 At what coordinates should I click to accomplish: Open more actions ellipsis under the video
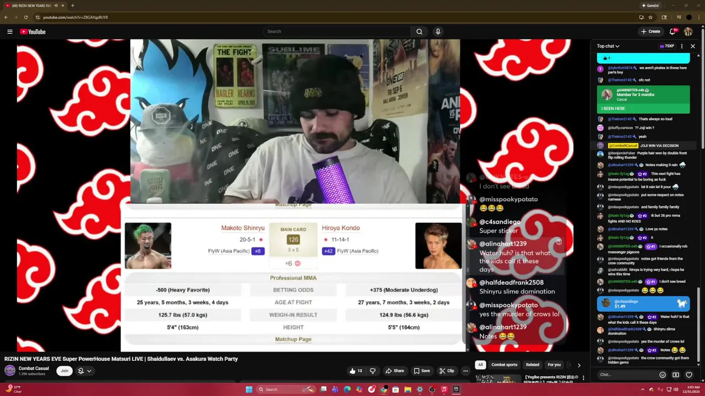pos(465,371)
